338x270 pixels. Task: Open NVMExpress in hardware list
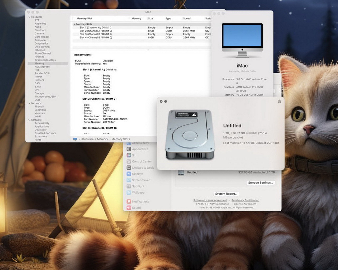(42, 67)
